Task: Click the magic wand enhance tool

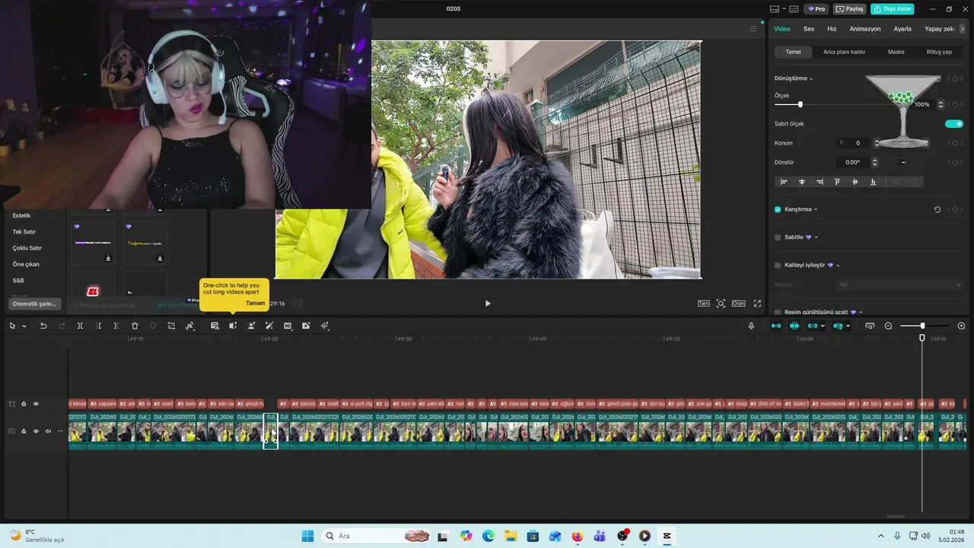Action: coord(269,326)
